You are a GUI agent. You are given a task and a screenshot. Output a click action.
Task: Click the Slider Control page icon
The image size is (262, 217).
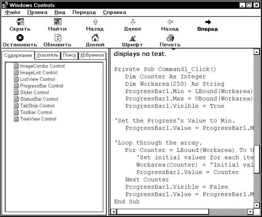(16, 92)
